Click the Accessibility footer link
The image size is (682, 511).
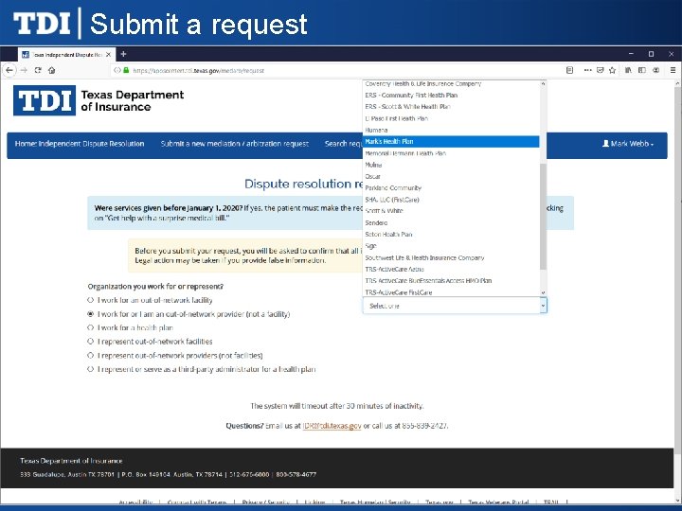click(135, 502)
